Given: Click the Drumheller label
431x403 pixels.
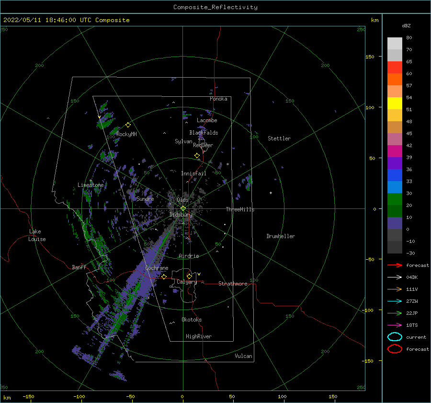Looking at the screenshot, I should (280, 236).
